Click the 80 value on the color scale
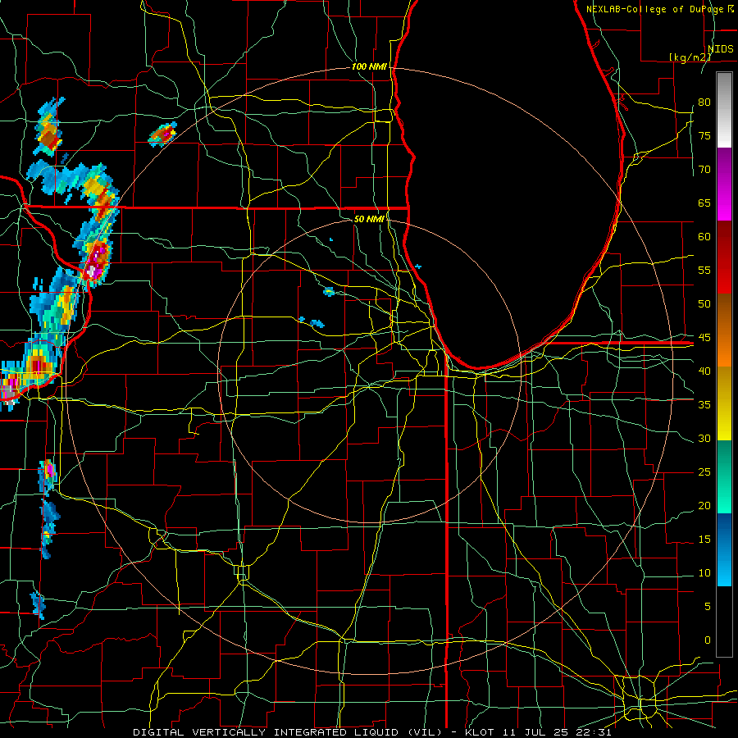Image resolution: width=738 pixels, height=738 pixels. (704, 102)
